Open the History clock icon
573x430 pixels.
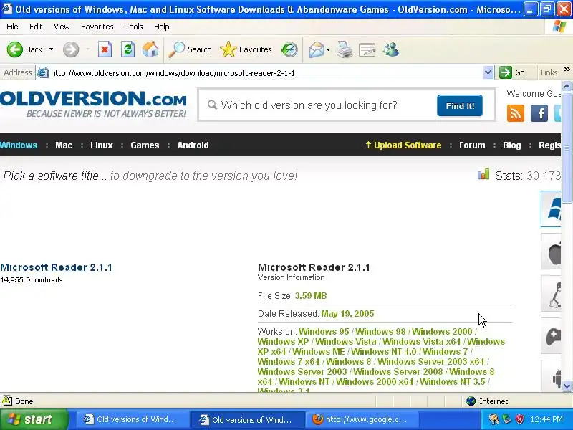tap(289, 49)
